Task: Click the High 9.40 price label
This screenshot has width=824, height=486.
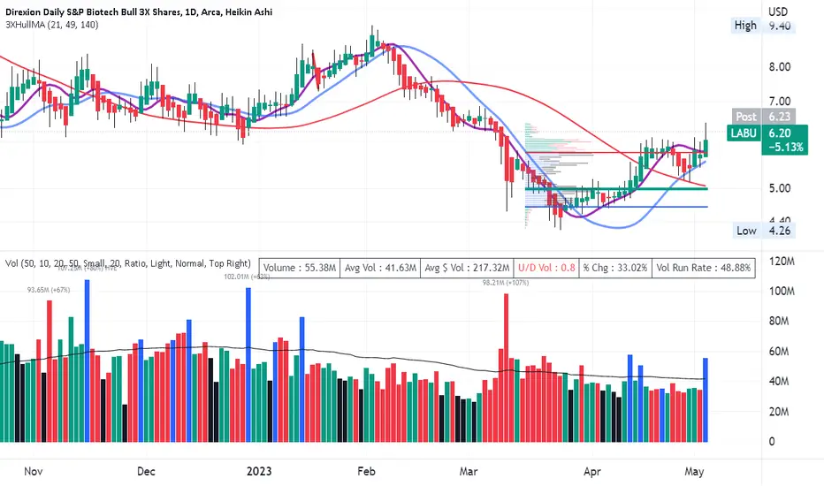Action: [x=763, y=26]
